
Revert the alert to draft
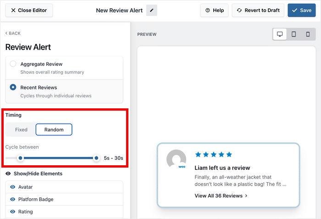tap(258, 11)
